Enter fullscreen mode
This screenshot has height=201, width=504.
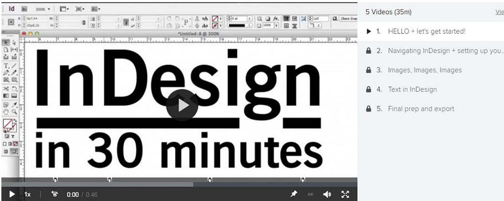tap(345, 194)
